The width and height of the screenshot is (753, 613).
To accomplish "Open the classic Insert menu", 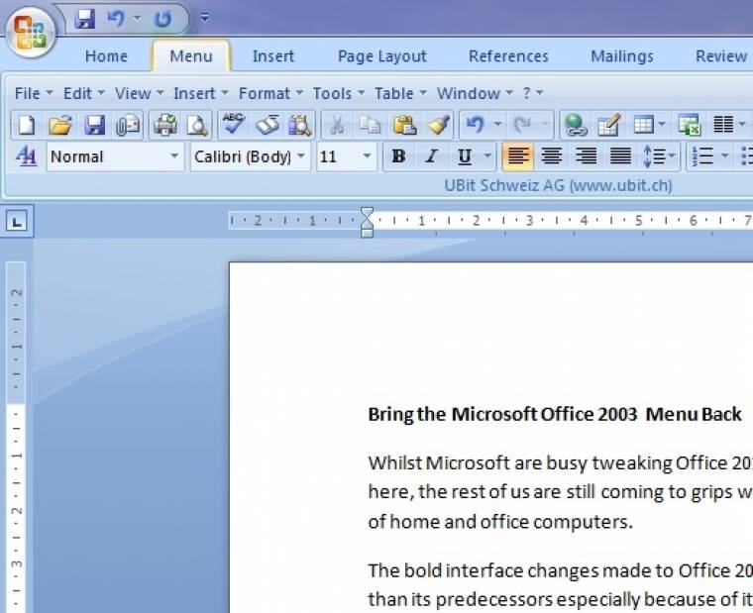I will tap(200, 93).
